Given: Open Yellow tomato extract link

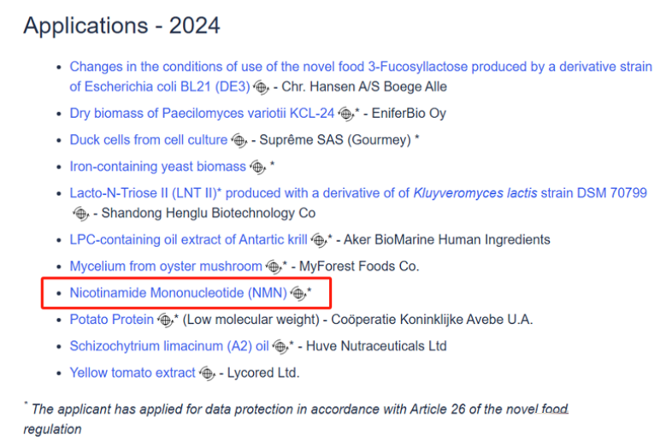Looking at the screenshot, I should click(x=133, y=373).
